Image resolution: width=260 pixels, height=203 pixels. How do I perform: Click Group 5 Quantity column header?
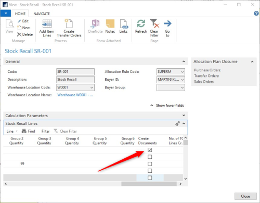(x=100, y=141)
